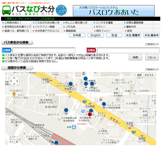This screenshot has height=149, width=162.
Task: Pan the map right with the arrow
Action: coord(17,81)
